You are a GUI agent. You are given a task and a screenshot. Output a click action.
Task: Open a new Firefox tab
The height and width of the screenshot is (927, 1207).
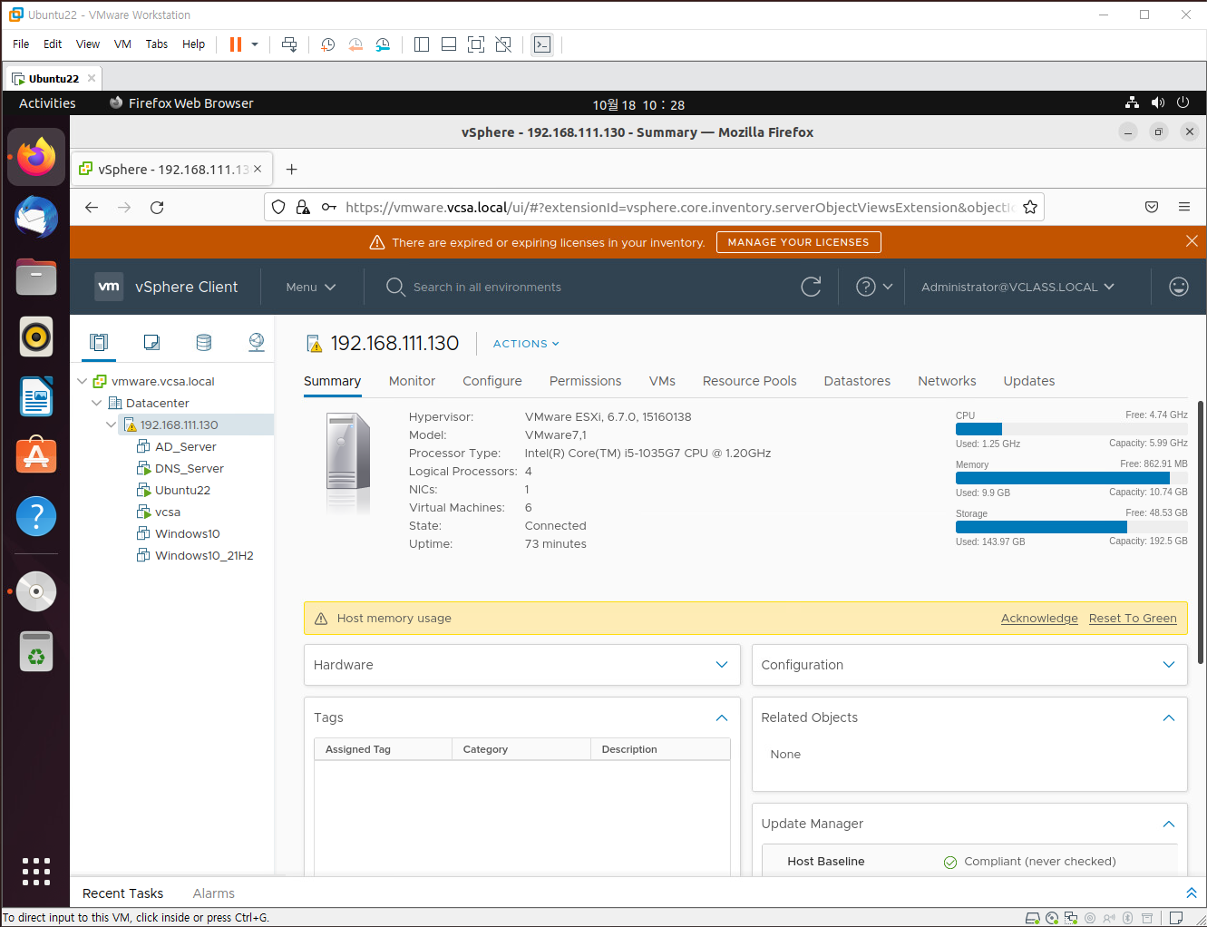pos(291,170)
